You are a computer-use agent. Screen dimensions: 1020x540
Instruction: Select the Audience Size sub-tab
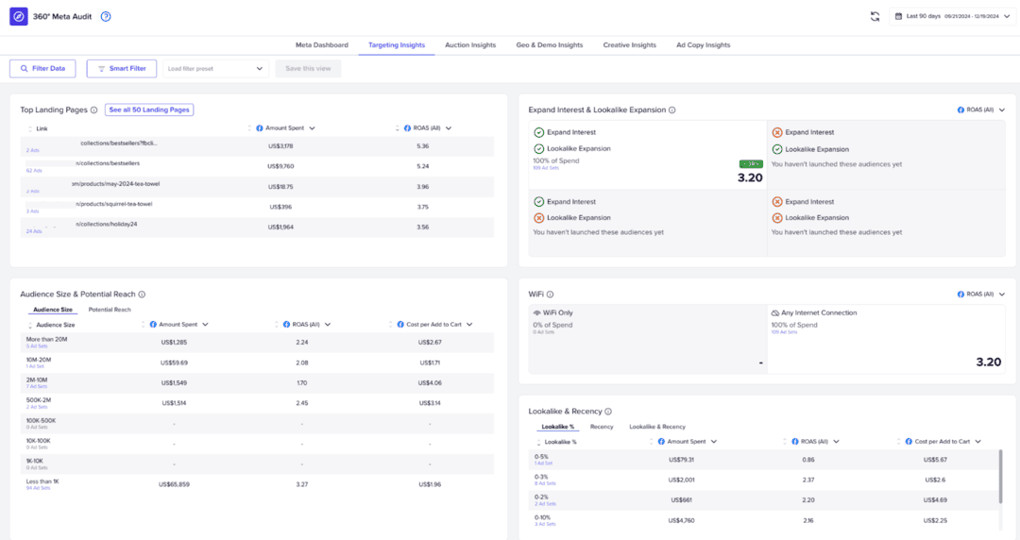[53, 310]
